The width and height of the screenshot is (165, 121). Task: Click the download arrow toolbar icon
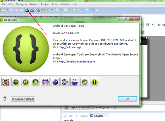point(32,10)
